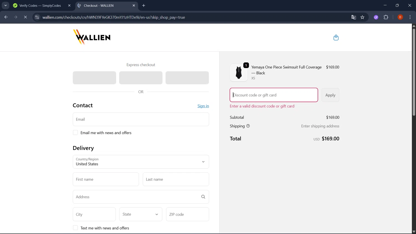The width and height of the screenshot is (416, 234).
Task: Go forward in browser history
Action: tap(16, 17)
